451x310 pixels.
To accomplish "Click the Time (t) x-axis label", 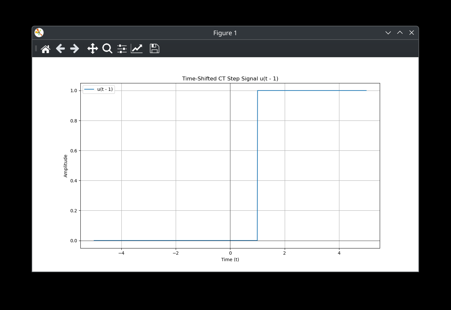I will pyautogui.click(x=230, y=260).
